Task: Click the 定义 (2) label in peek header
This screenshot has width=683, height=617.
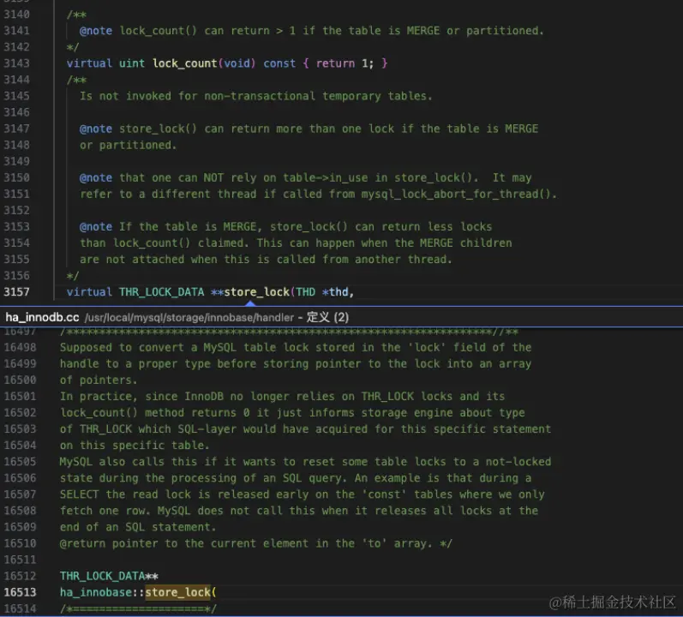Action: pyautogui.click(x=327, y=317)
